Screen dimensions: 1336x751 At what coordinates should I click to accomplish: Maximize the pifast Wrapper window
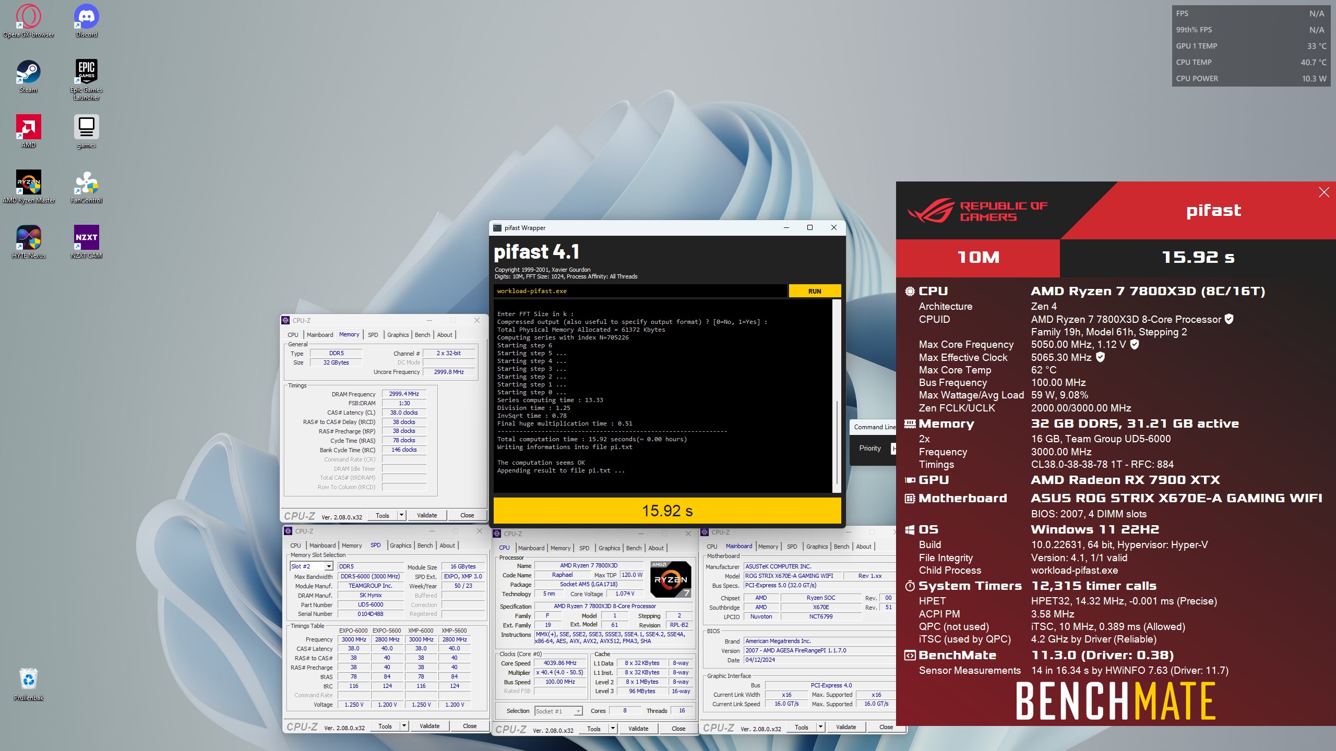pos(810,227)
